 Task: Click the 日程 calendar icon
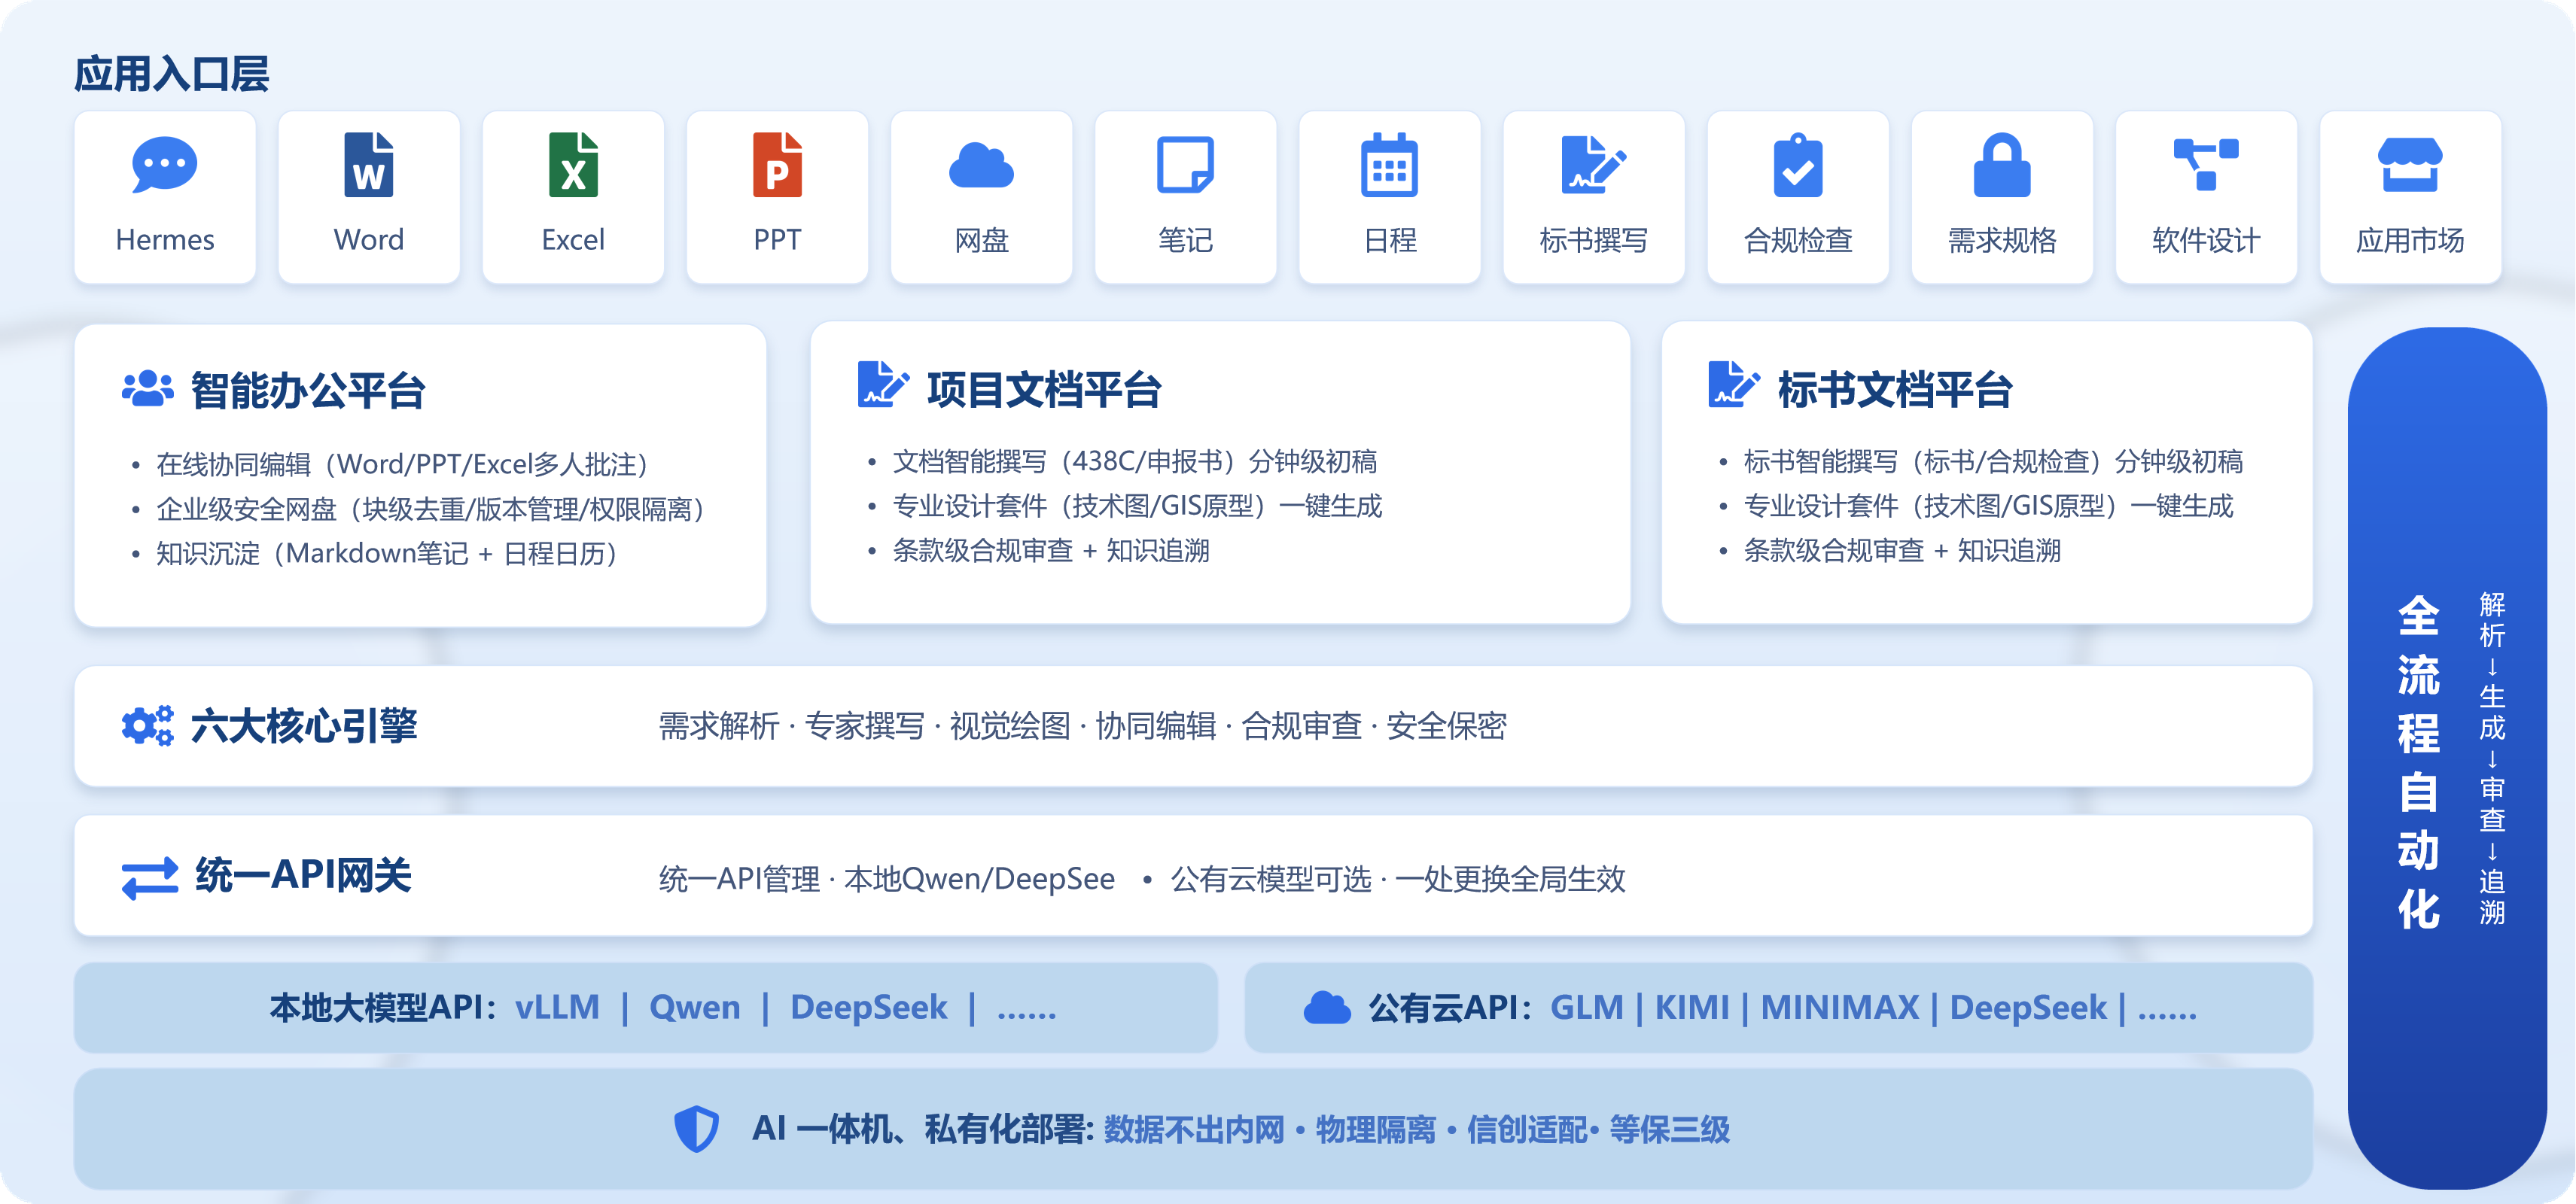[x=1390, y=165]
